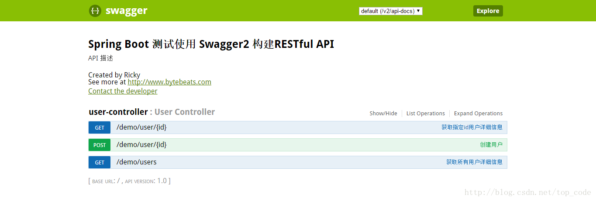The width and height of the screenshot is (596, 201).
Task: Click List Operations link
Action: (x=425, y=113)
